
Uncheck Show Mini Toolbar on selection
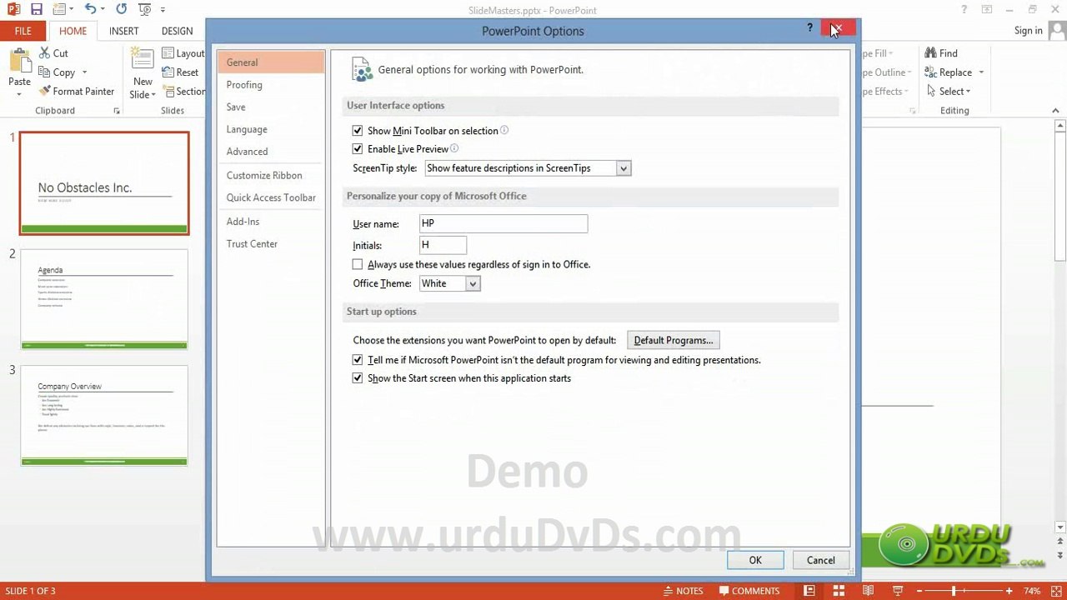pyautogui.click(x=358, y=131)
